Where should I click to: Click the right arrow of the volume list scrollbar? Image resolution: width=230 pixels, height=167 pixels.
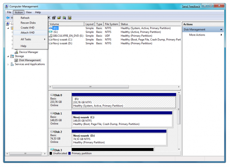179,87
